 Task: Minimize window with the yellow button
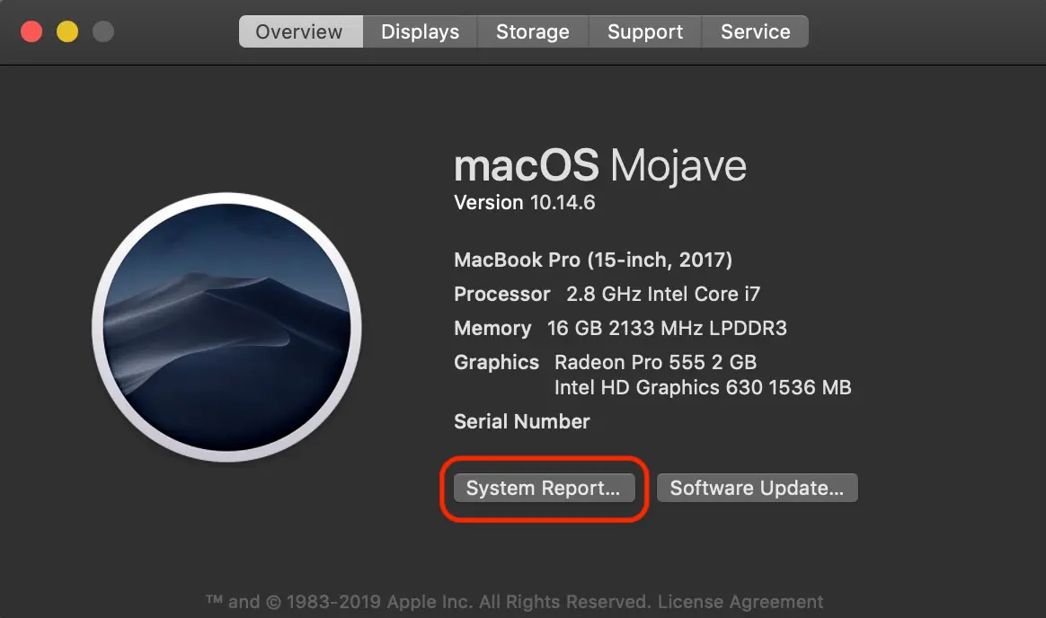(x=67, y=31)
